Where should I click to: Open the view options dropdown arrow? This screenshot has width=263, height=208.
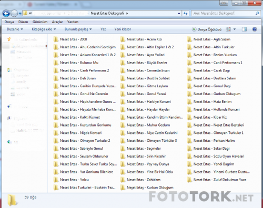[235, 29]
